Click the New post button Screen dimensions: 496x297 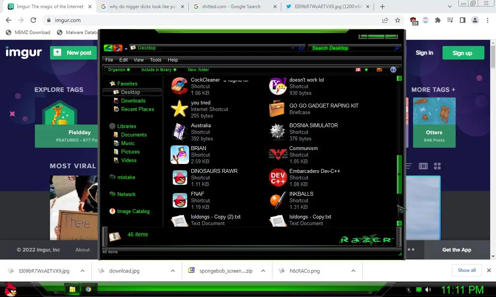point(73,53)
